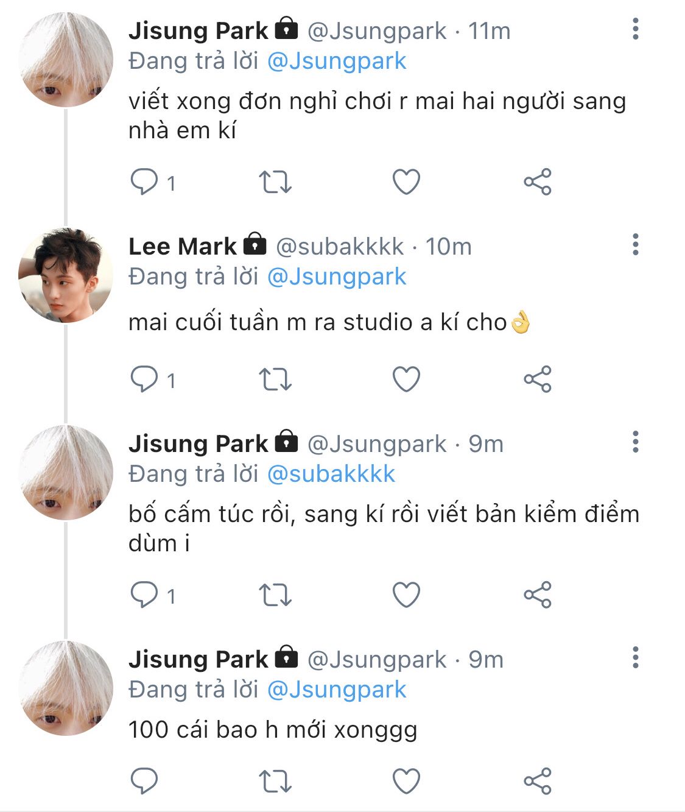The height and width of the screenshot is (812, 685).
Task: Reply to Lee Mark's tweet
Action: click(145, 379)
